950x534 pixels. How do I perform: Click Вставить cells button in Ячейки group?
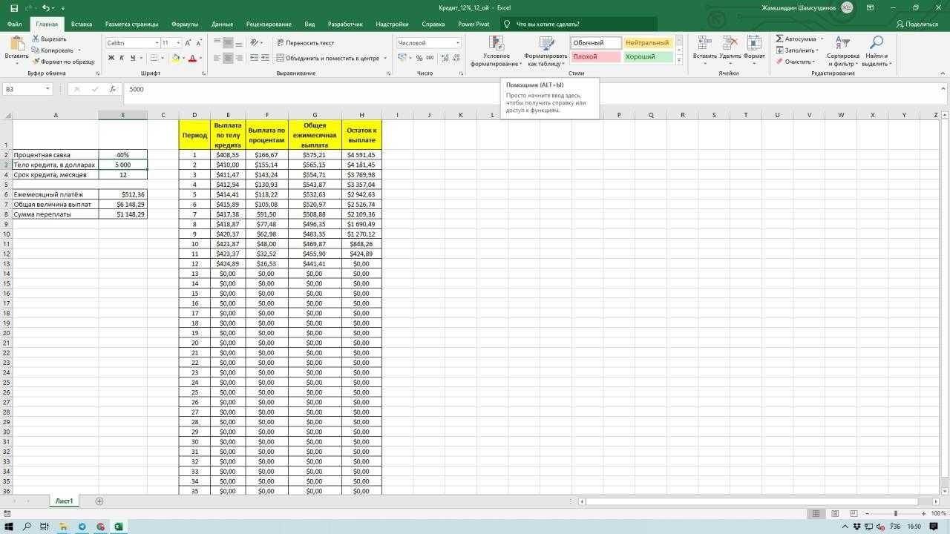tap(704, 50)
